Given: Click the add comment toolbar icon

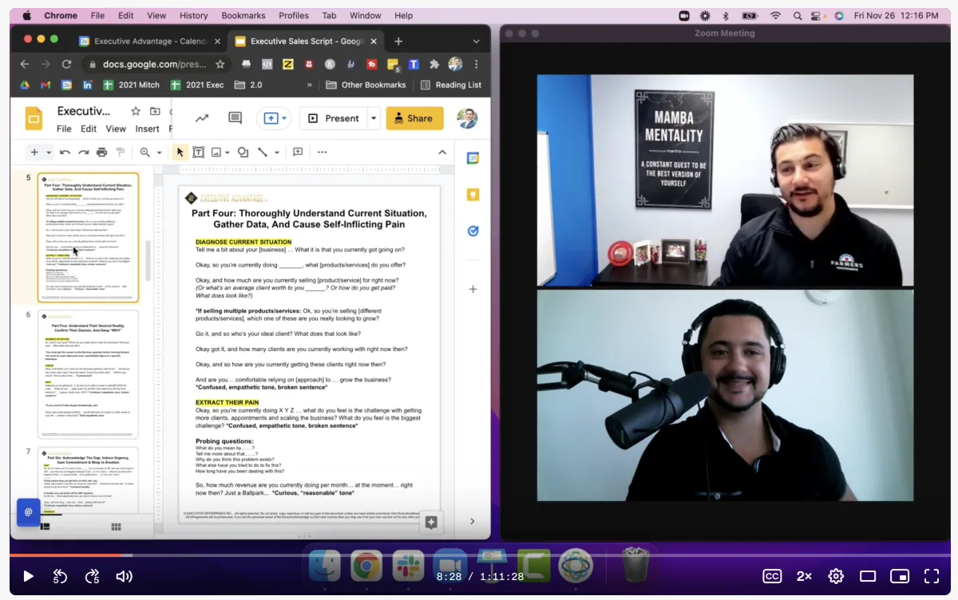Looking at the screenshot, I should pos(298,152).
